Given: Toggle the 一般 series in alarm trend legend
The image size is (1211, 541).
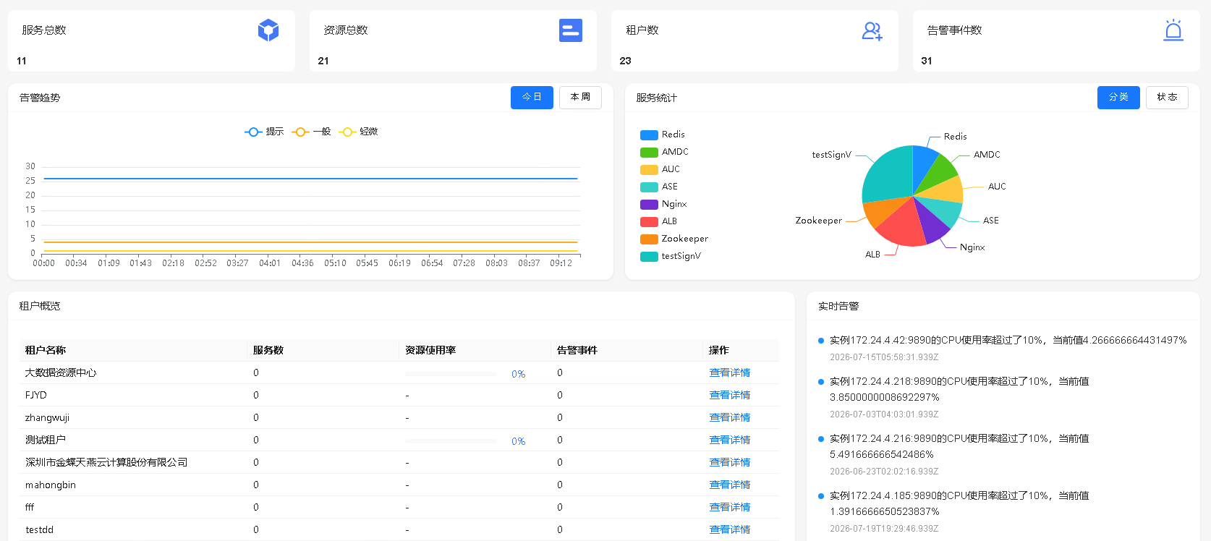Looking at the screenshot, I should tap(312, 132).
